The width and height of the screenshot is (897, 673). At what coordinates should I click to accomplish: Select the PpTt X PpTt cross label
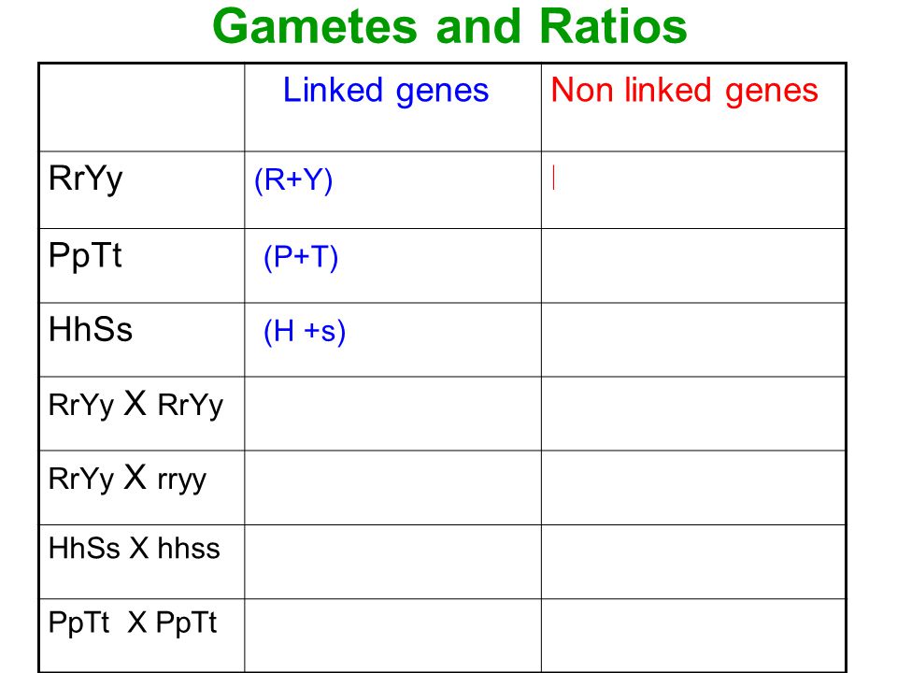pos(133,623)
